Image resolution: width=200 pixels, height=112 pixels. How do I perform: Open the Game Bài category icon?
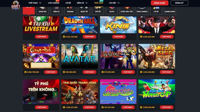42,10
